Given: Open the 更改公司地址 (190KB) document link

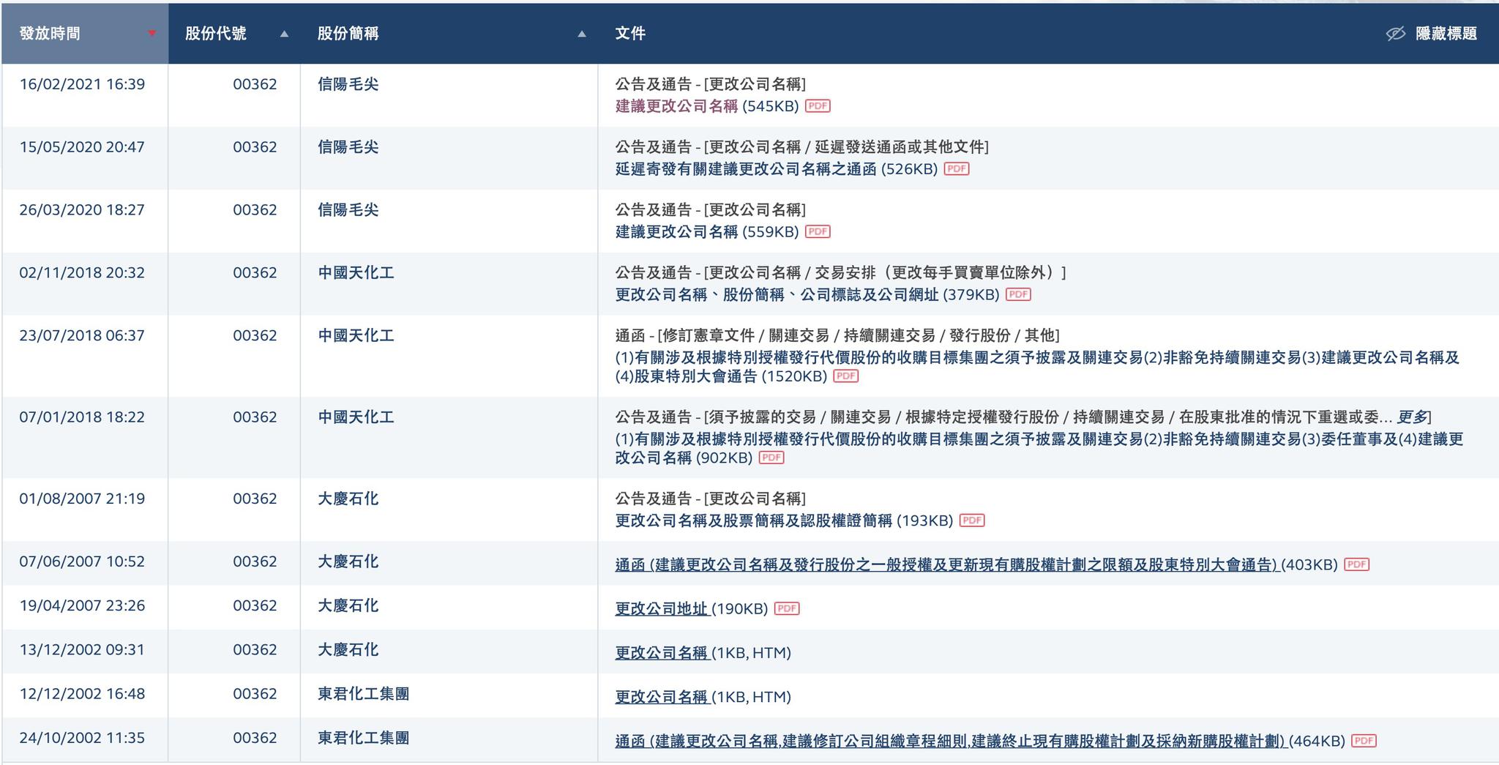Looking at the screenshot, I should coord(661,608).
